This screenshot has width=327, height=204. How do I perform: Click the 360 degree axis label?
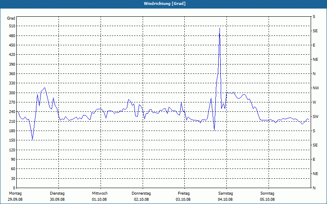(x=13, y=74)
